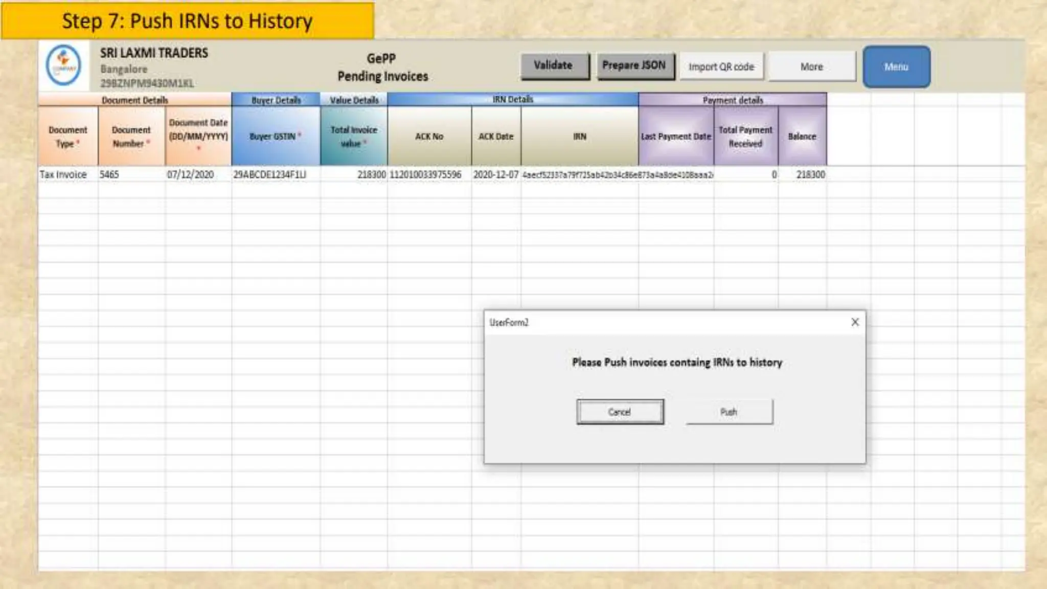Click the Validate button
Image resolution: width=1047 pixels, height=589 pixels.
(554, 66)
